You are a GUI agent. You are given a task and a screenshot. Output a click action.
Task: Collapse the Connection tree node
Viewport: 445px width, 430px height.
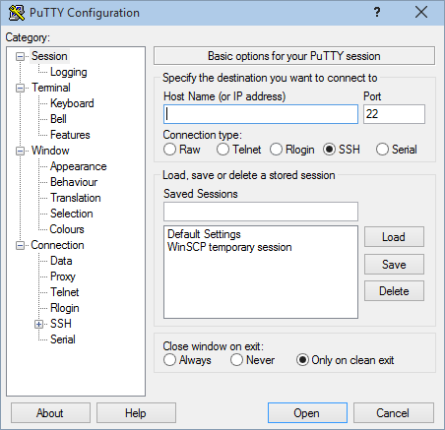[x=21, y=245]
